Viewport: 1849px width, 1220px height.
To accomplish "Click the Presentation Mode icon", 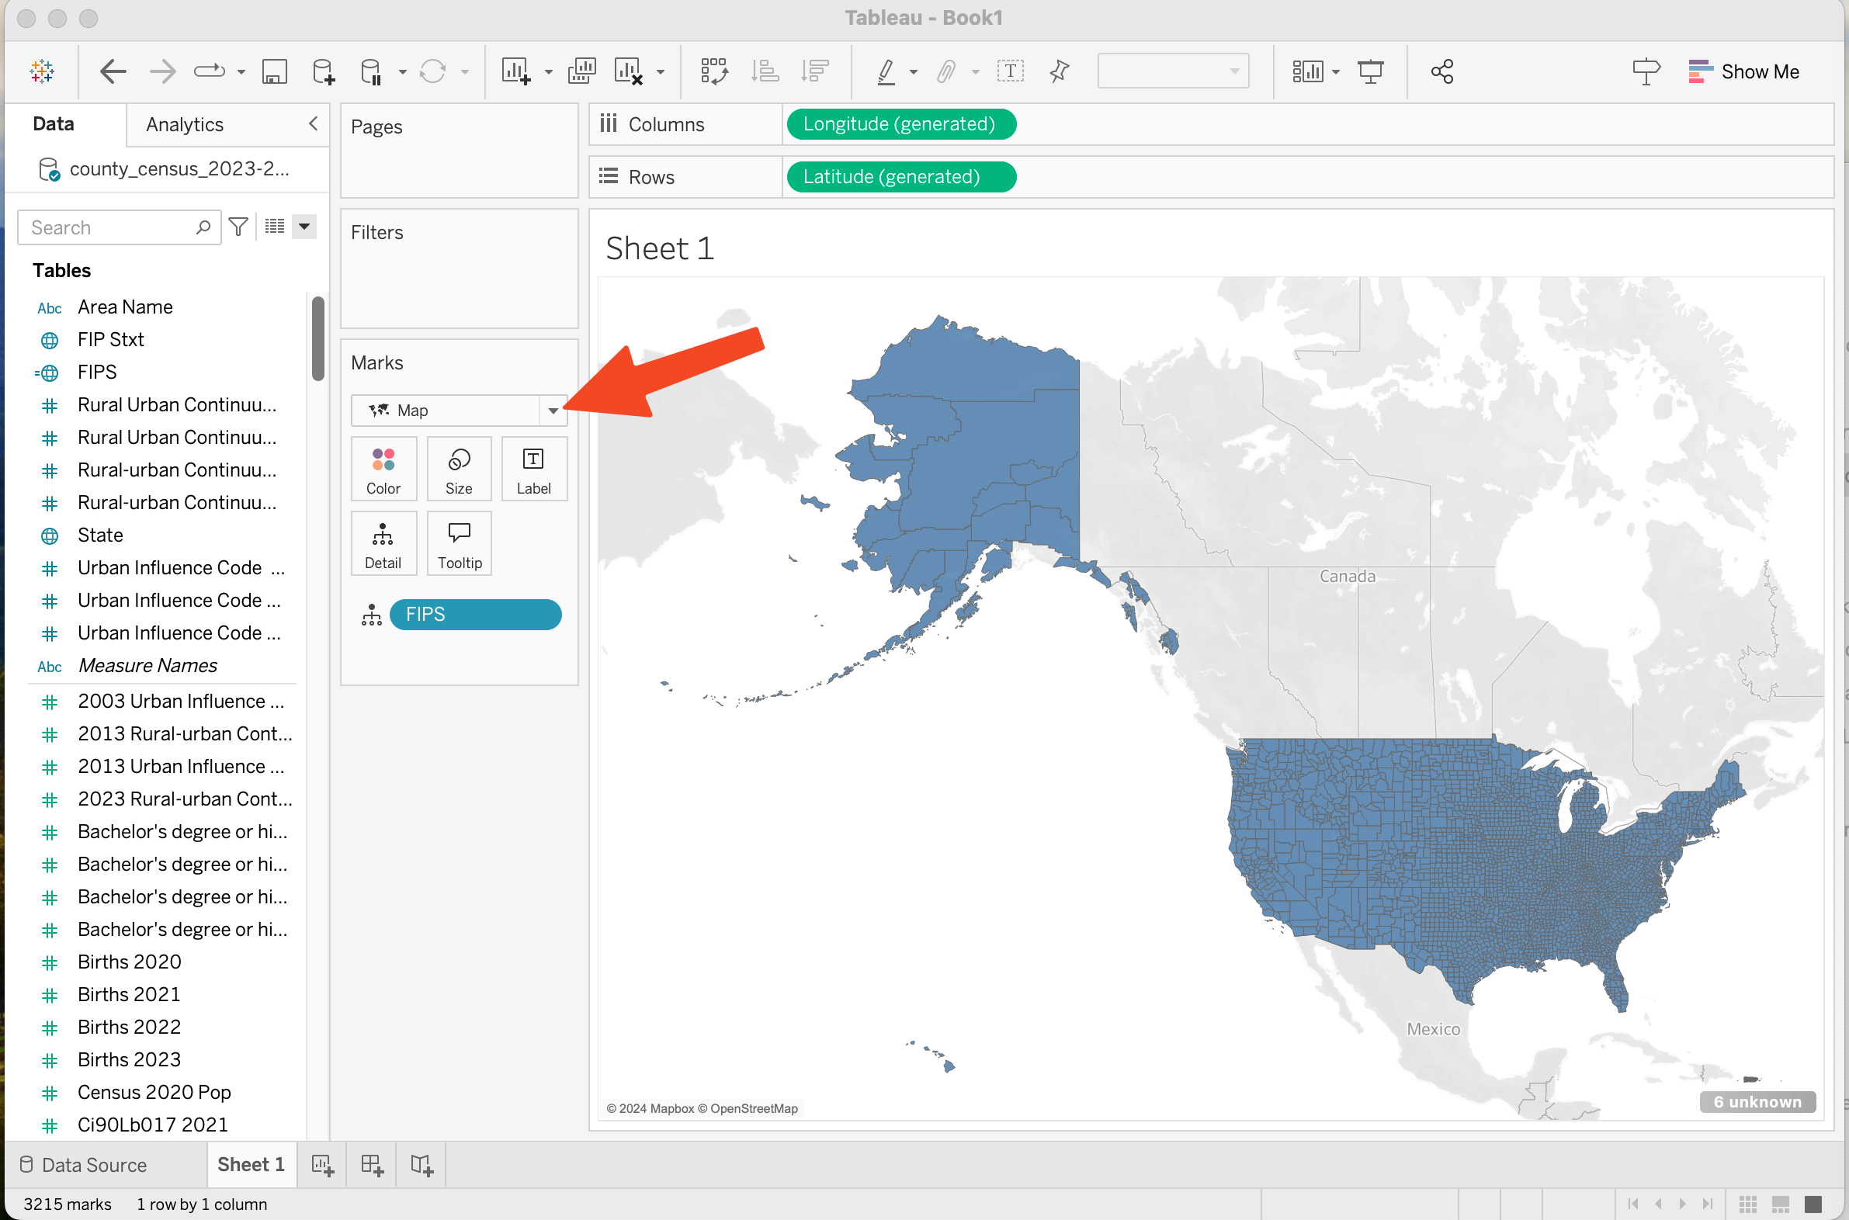I will 1370,71.
